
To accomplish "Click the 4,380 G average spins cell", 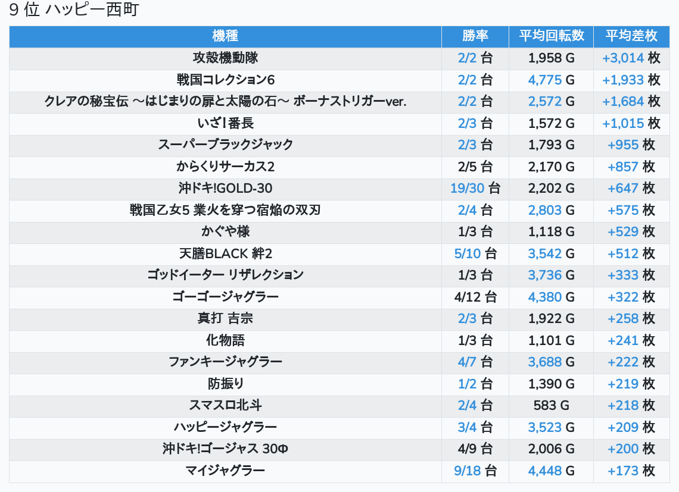I will pos(552,297).
